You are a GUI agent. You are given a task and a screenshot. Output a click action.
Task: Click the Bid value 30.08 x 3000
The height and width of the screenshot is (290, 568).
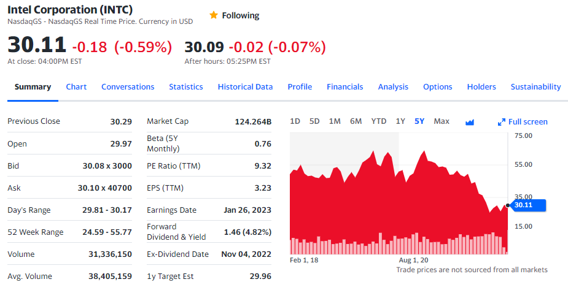pyautogui.click(x=107, y=166)
